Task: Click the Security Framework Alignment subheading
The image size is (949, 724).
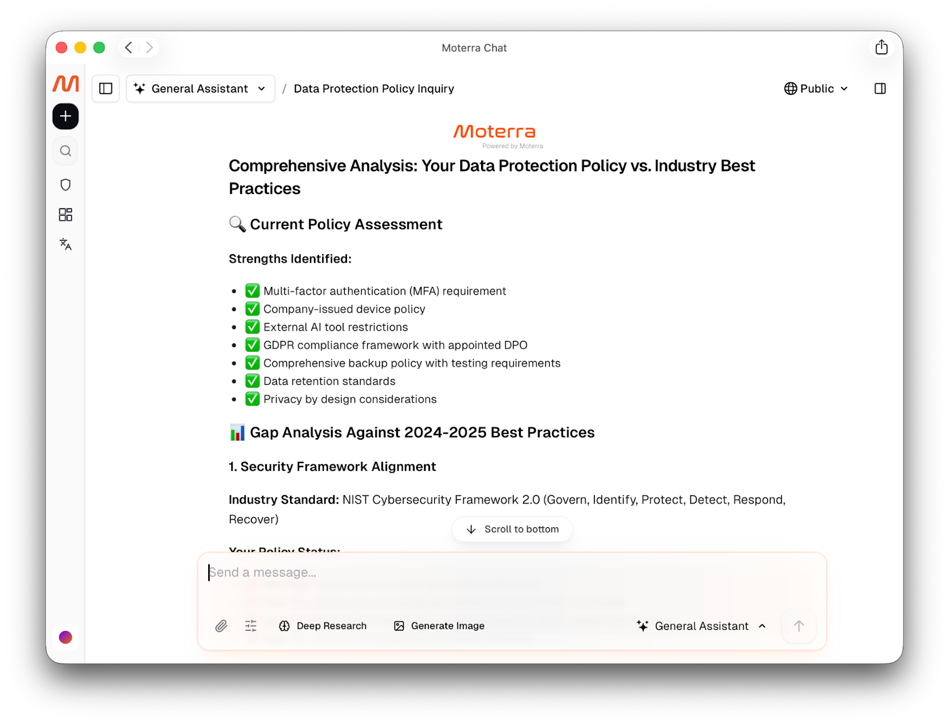Action: 333,467
